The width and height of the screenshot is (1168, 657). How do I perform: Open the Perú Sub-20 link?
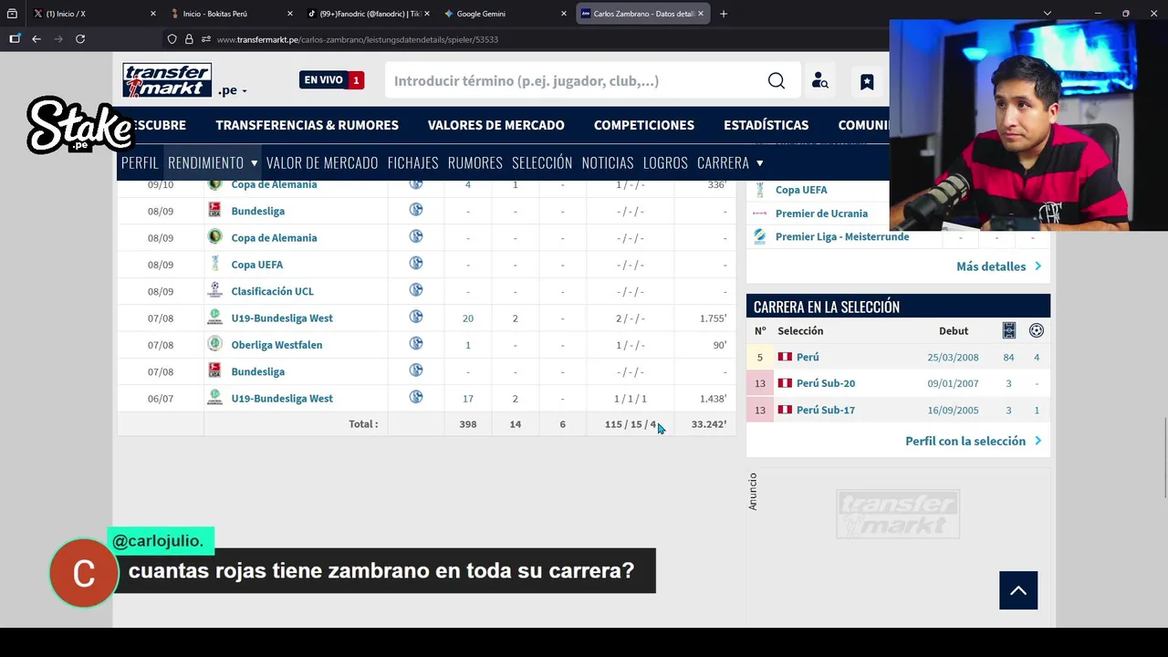[826, 383]
